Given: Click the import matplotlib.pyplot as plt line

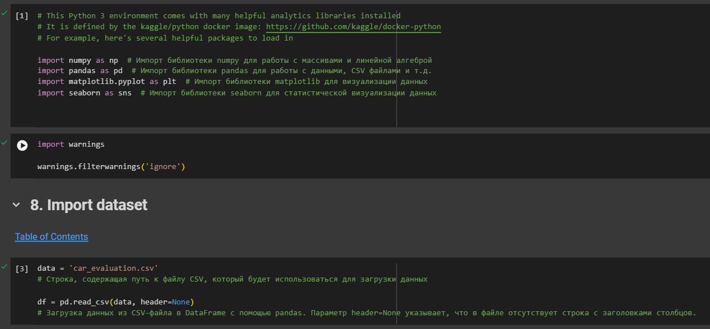Looking at the screenshot, I should 232,82.
